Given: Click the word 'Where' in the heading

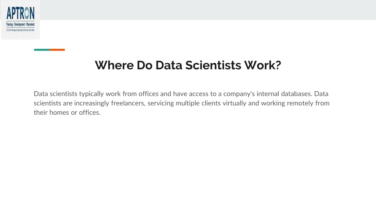Looking at the screenshot, I should pyautogui.click(x=114, y=65).
